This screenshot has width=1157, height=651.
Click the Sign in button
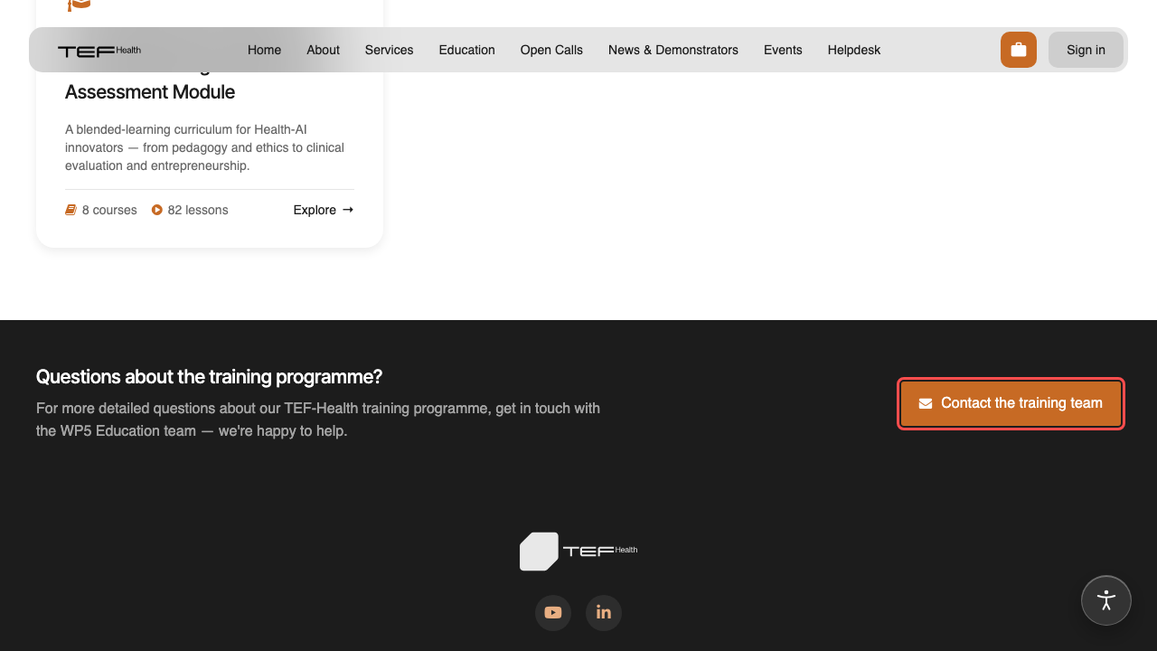point(1086,50)
